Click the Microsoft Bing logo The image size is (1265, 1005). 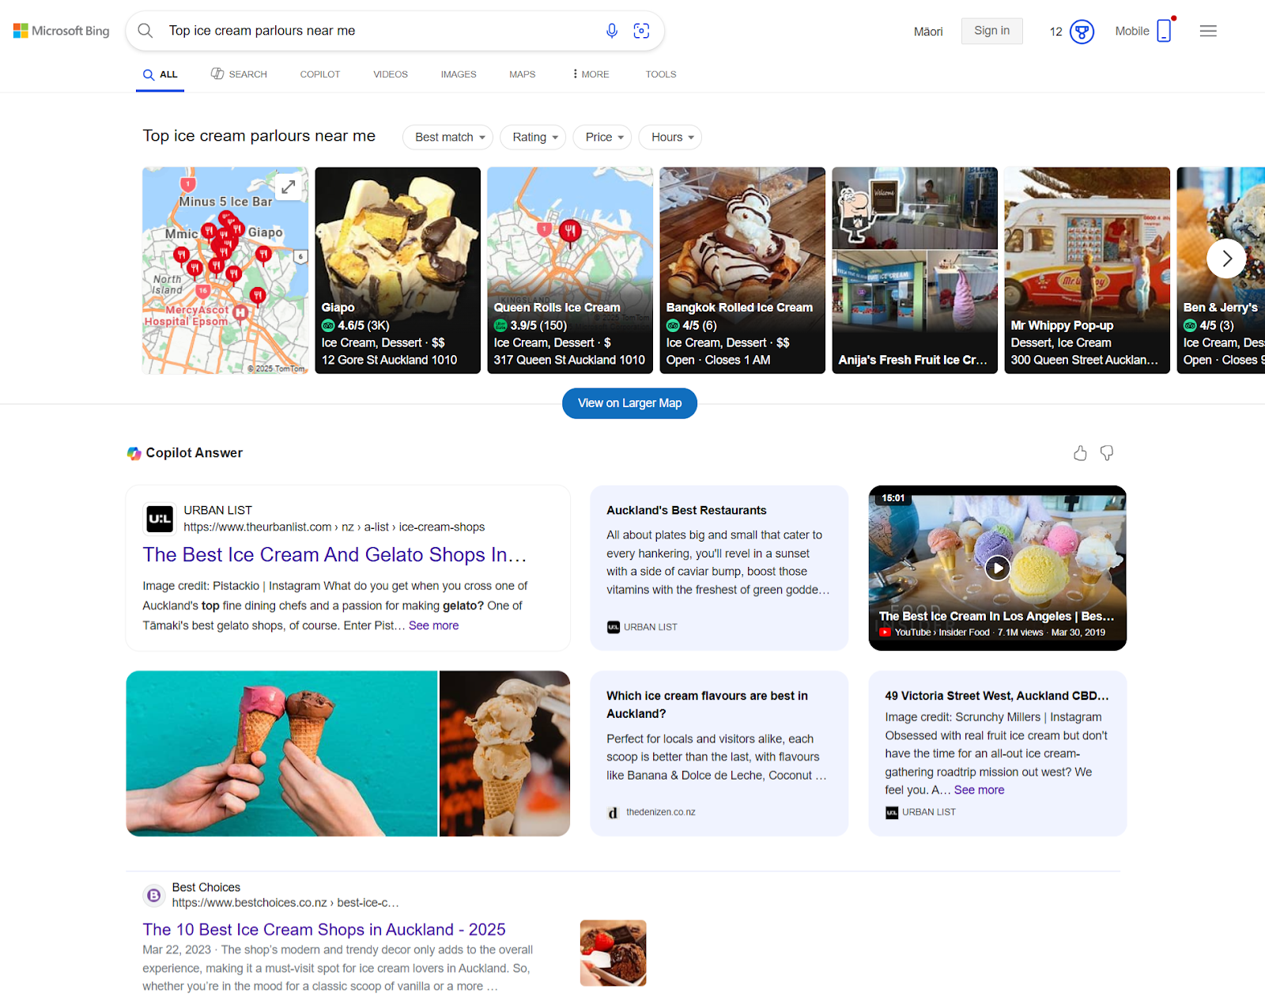(x=61, y=31)
